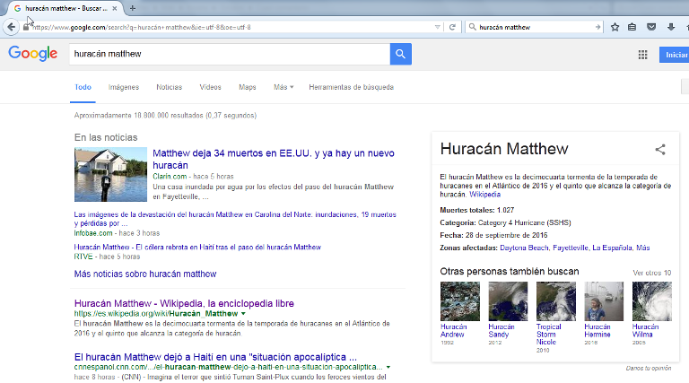Switch to the Videos tab

[x=210, y=87]
